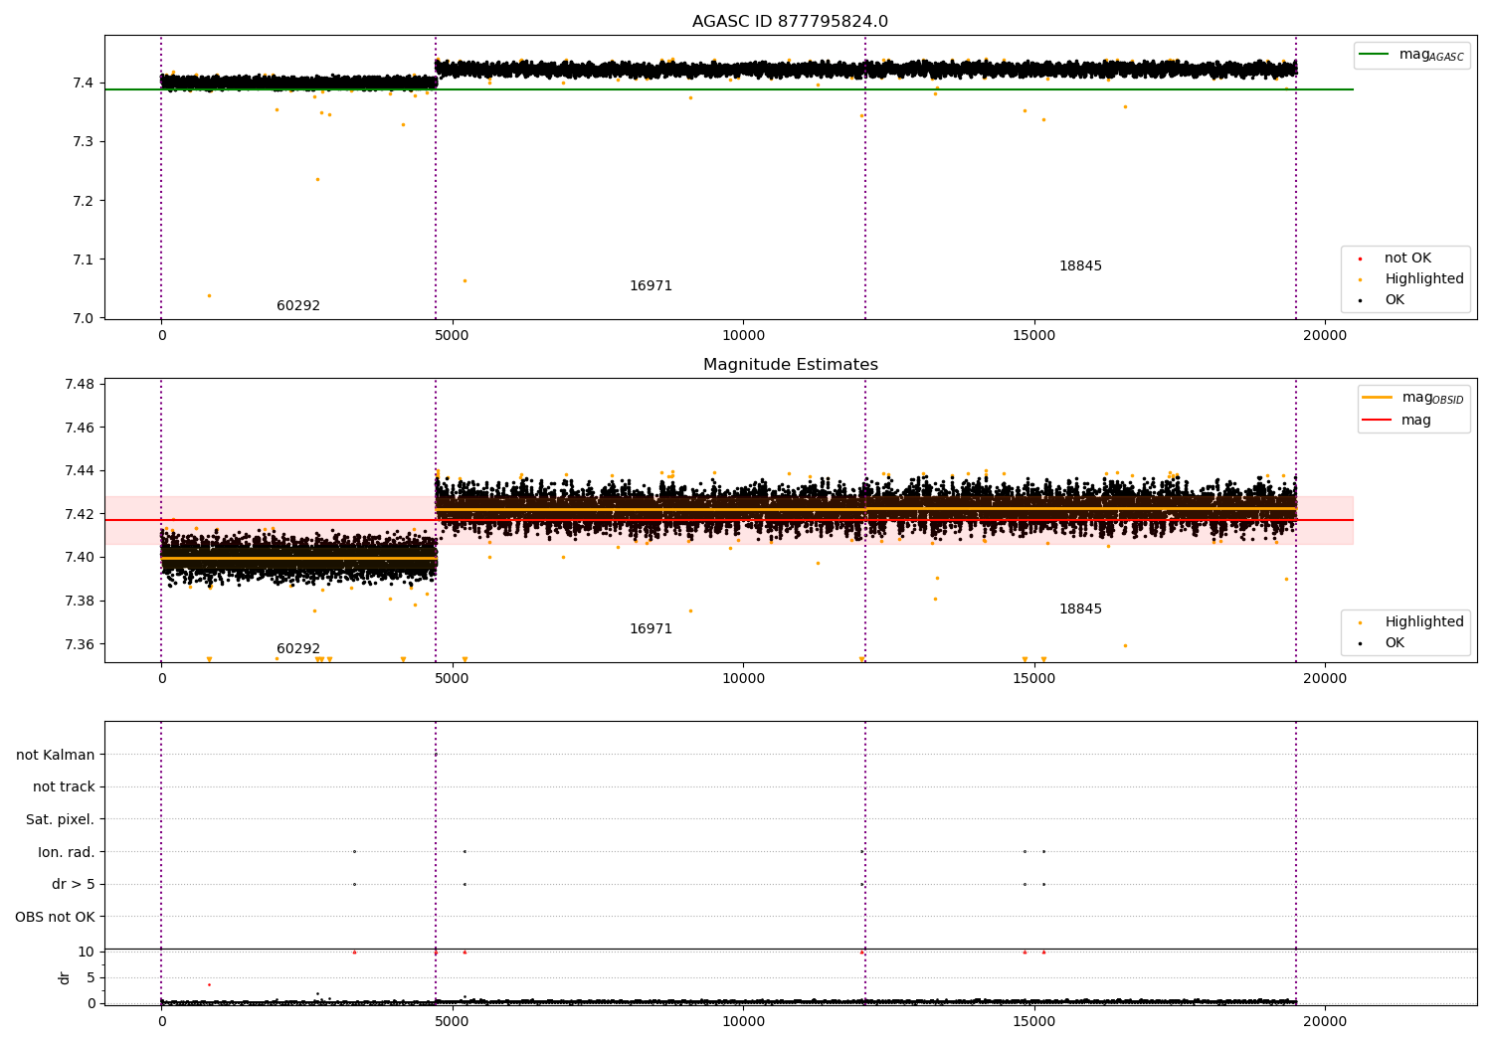Select the 'not OK' legend entry

point(1407,259)
